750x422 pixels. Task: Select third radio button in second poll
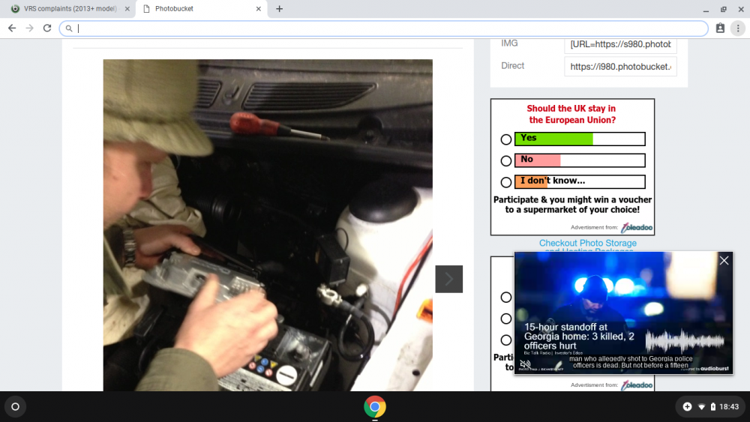tap(506, 340)
